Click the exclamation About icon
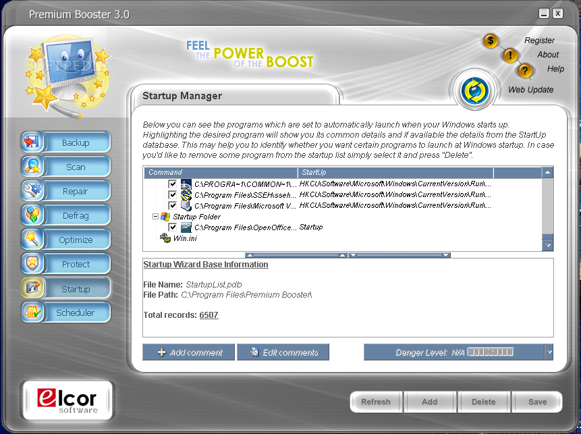581x434 pixels. pos(510,55)
